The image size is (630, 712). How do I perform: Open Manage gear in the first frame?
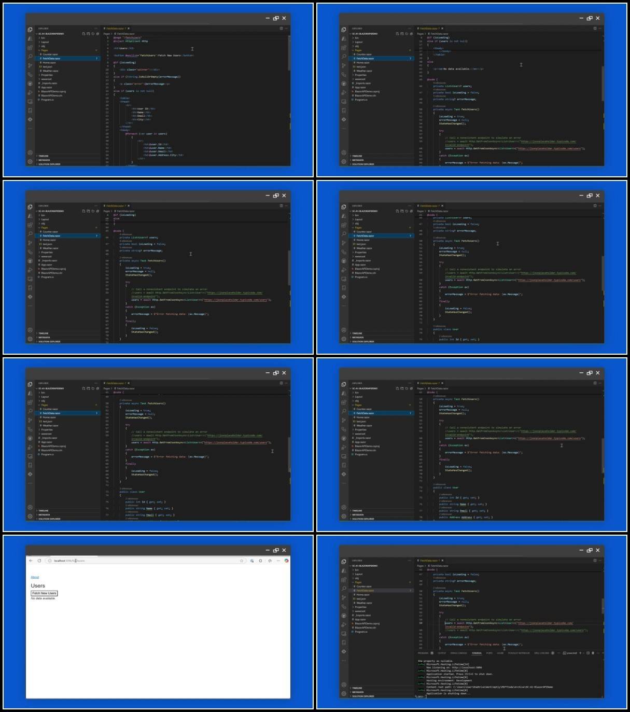[30, 162]
